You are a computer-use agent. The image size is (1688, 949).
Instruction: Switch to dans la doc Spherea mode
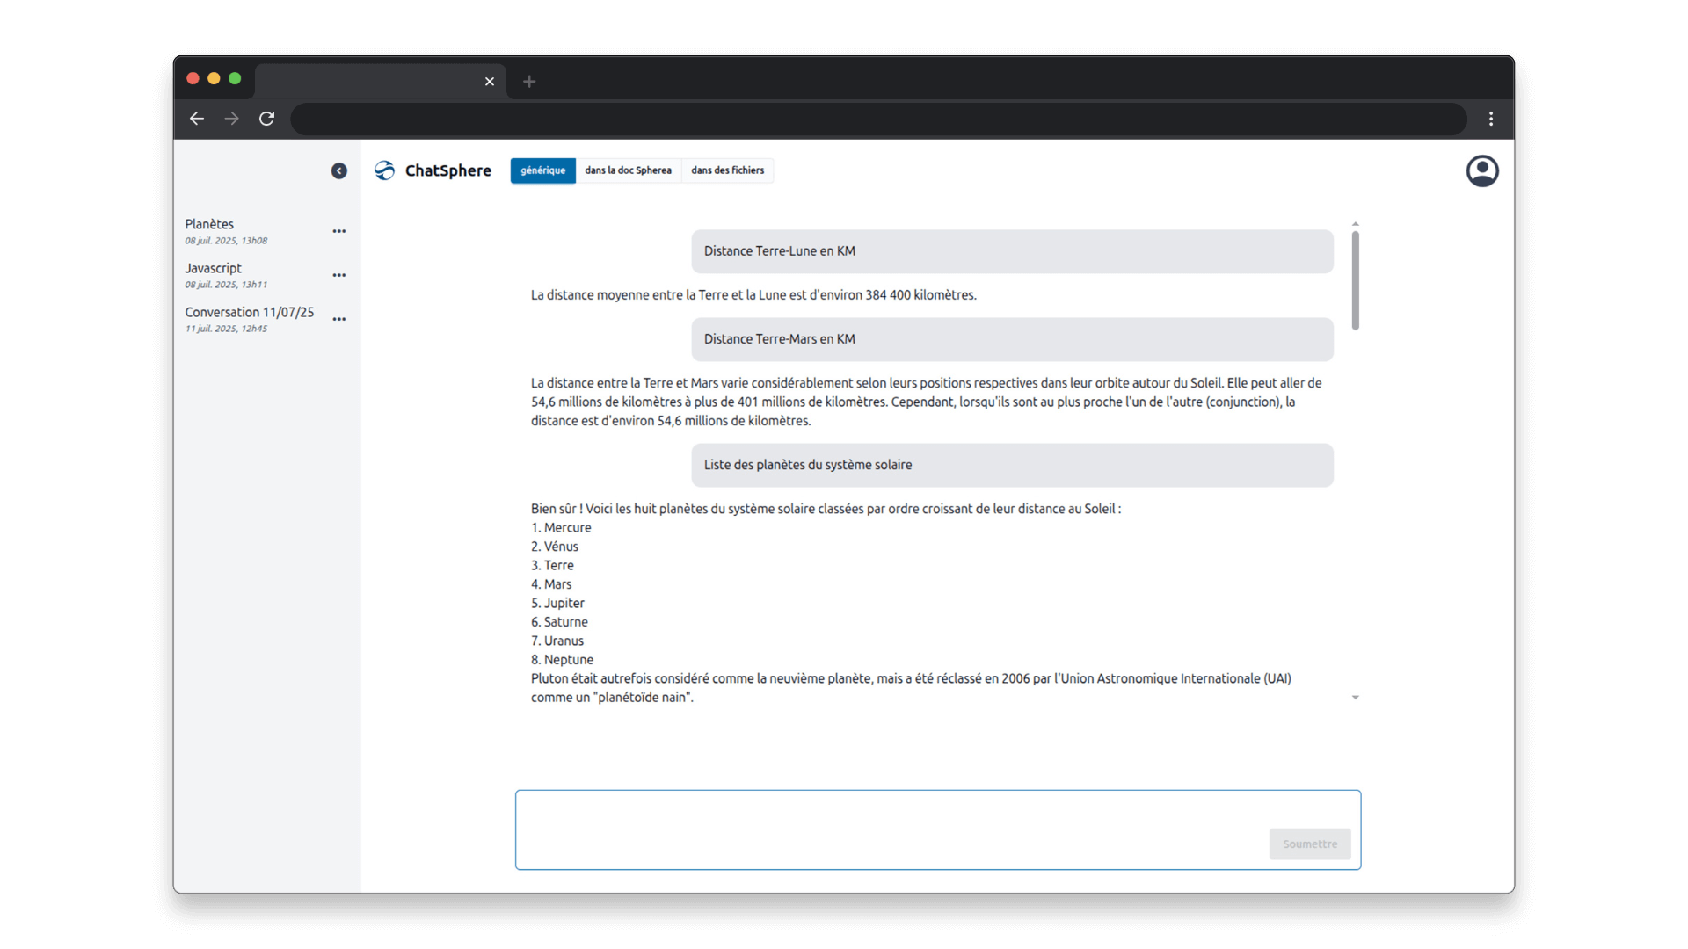click(628, 170)
